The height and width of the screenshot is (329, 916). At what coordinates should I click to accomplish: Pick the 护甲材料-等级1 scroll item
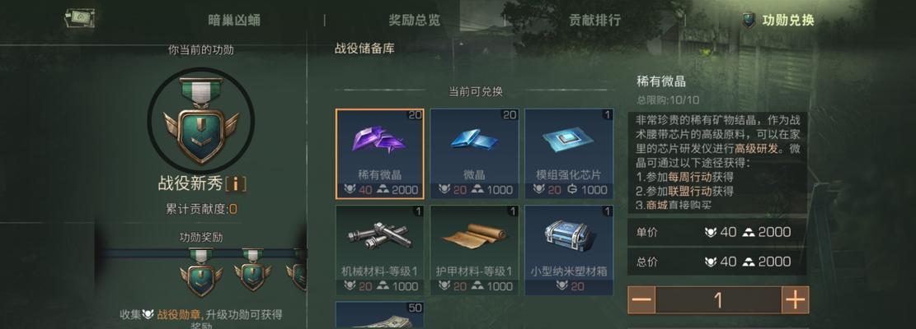(474, 250)
